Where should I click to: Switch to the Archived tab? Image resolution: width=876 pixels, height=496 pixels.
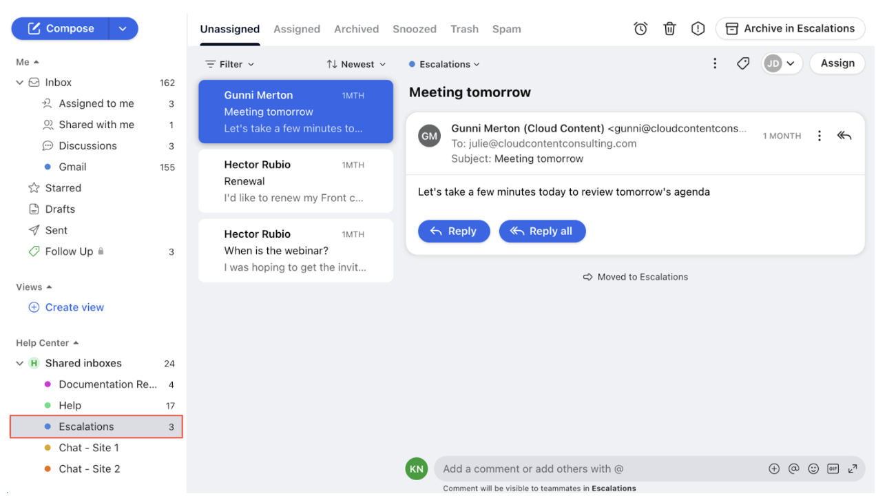[356, 29]
